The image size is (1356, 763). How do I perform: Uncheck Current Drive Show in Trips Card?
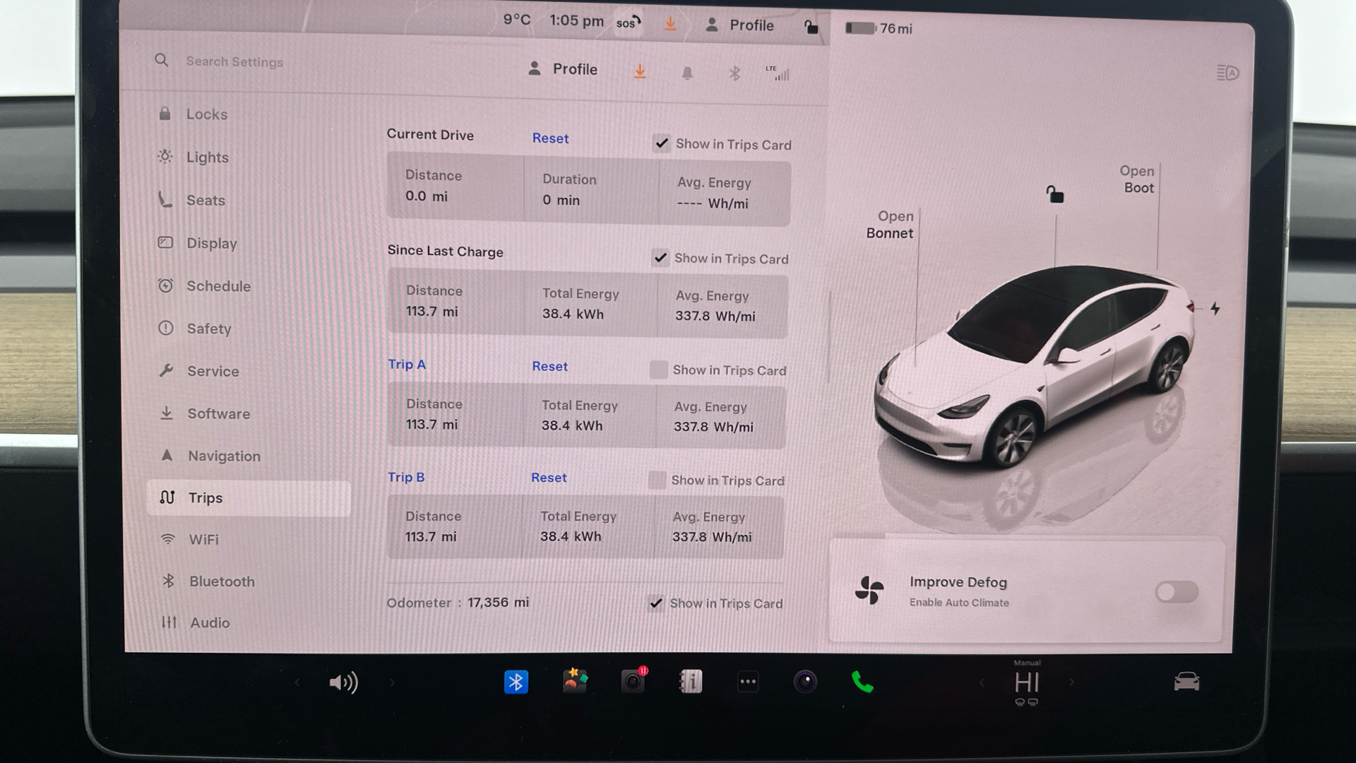[661, 143]
